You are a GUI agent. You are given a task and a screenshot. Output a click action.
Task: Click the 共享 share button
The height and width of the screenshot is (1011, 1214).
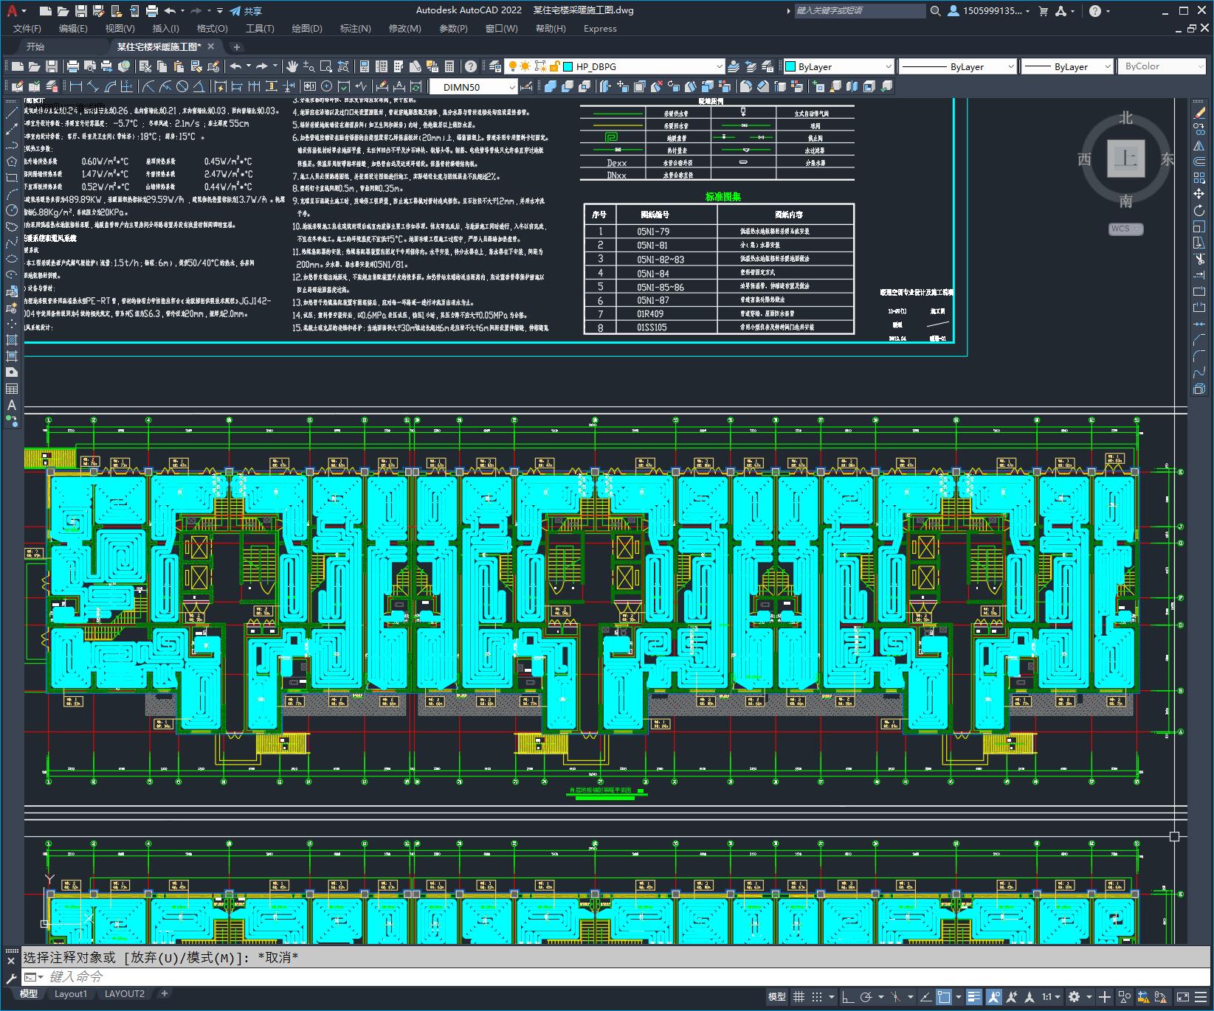(x=246, y=11)
